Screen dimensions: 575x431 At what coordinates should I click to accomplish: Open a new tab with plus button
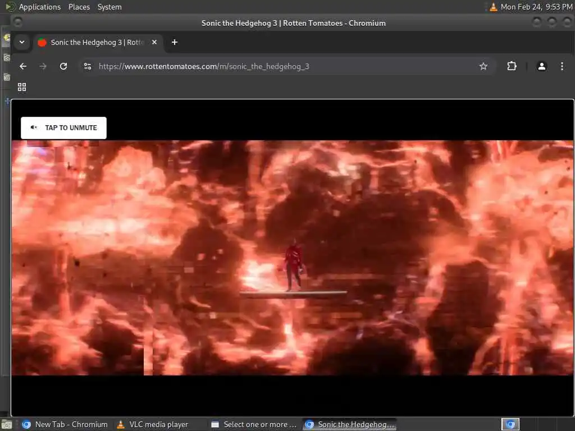[x=175, y=42]
